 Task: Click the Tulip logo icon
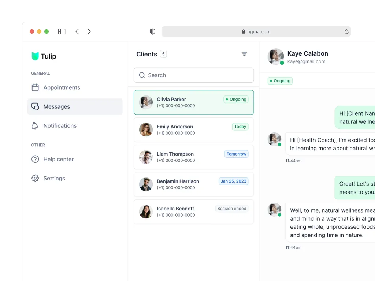point(35,56)
